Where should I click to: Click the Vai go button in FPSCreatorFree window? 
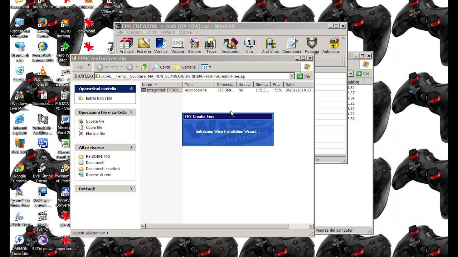pos(304,76)
